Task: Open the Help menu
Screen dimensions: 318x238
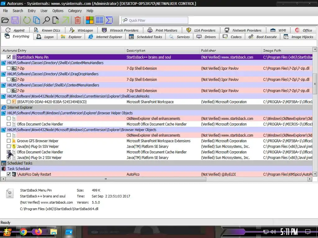Action: pyautogui.click(x=90, y=11)
